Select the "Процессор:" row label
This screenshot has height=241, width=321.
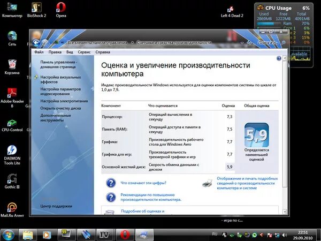[112, 117]
